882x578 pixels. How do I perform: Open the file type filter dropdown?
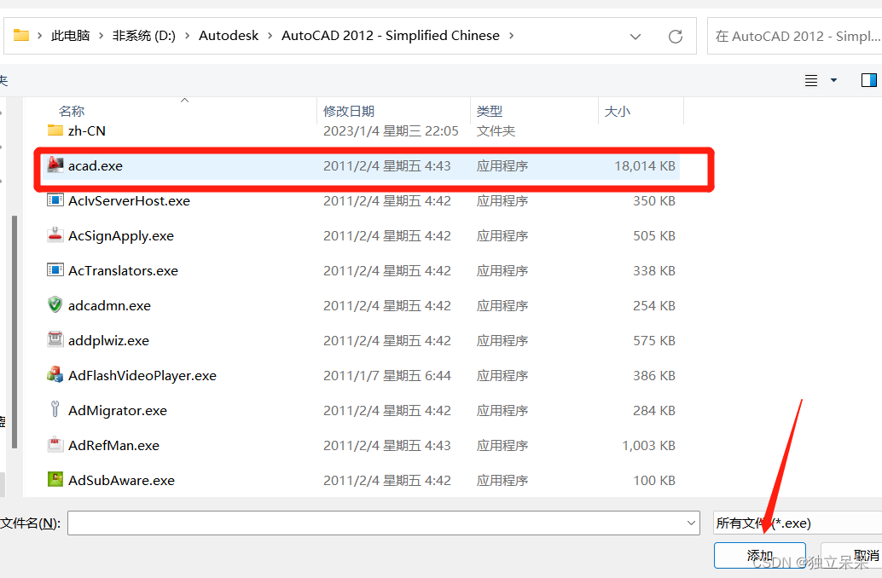pyautogui.click(x=797, y=523)
